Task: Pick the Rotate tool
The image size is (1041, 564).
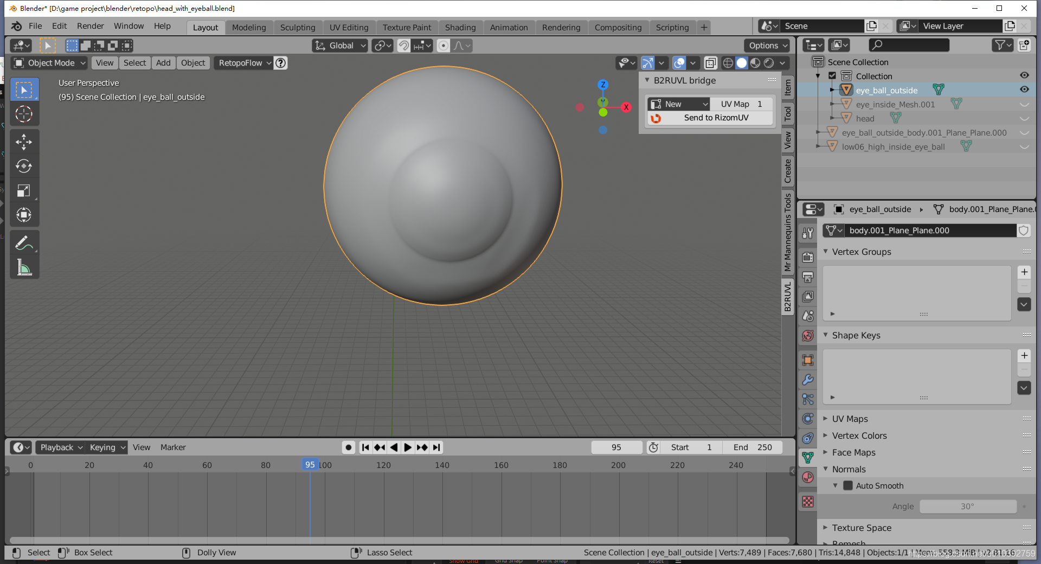Action: click(24, 166)
